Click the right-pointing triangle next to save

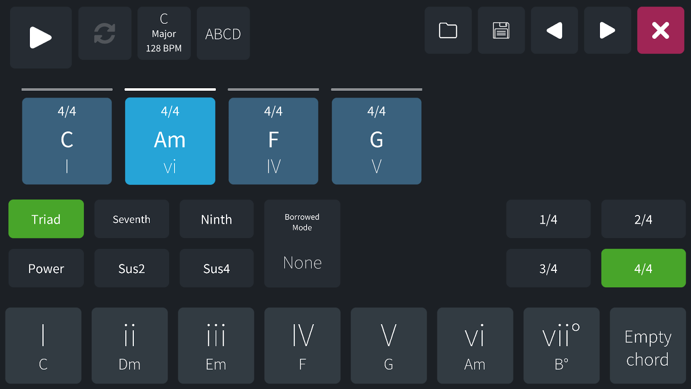607,31
